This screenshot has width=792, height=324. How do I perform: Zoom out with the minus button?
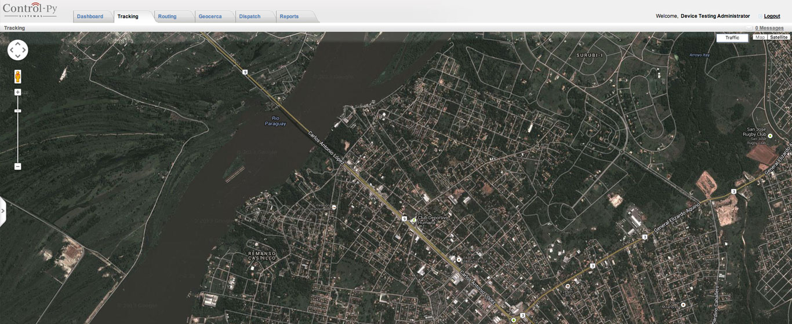(x=18, y=167)
